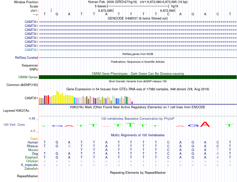
Task: Click the 100 Vert. Cons label
Action: click(x=14, y=124)
